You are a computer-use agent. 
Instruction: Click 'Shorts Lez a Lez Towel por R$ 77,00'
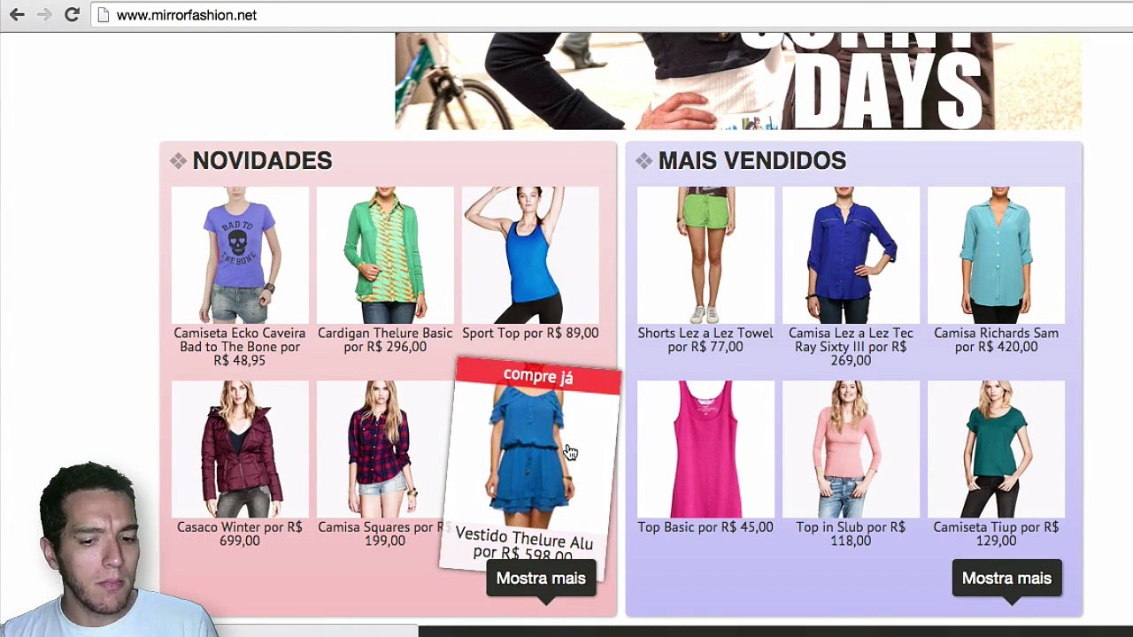point(705,340)
